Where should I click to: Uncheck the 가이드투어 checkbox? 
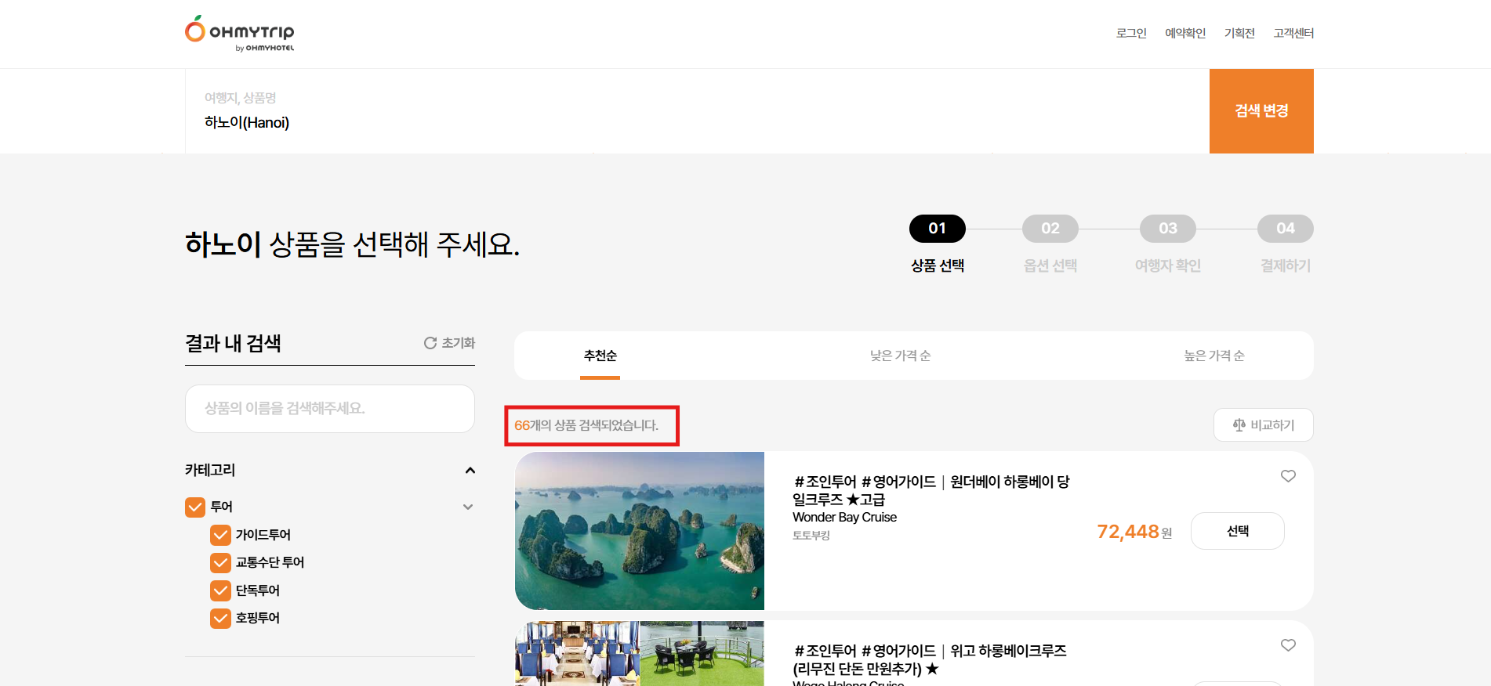pyautogui.click(x=220, y=535)
